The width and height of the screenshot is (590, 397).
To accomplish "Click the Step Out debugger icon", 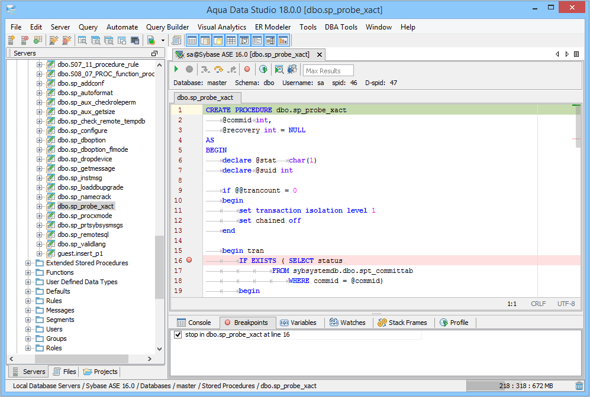I will [232, 70].
